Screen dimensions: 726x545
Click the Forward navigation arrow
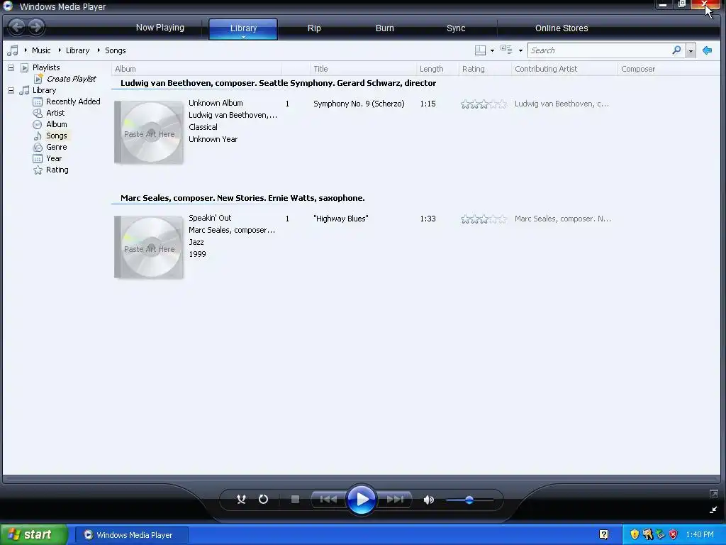[x=36, y=27]
